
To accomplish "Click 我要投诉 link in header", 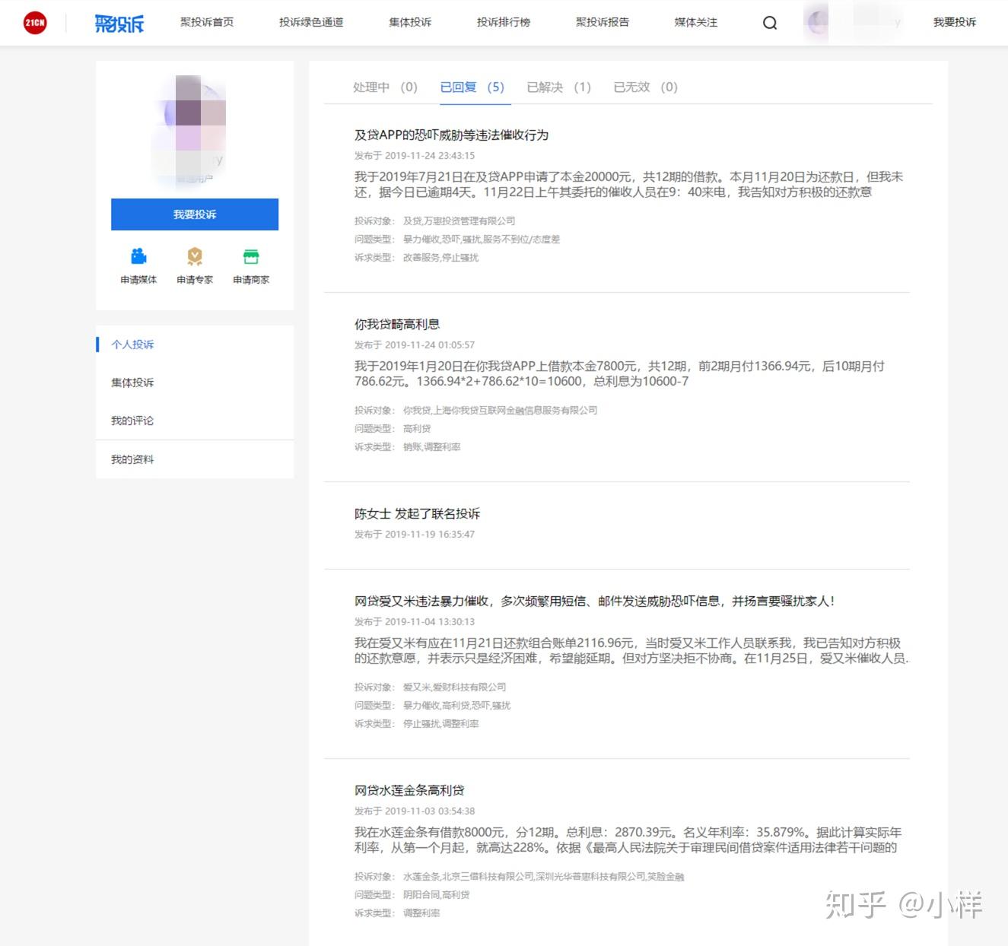I will pos(955,23).
